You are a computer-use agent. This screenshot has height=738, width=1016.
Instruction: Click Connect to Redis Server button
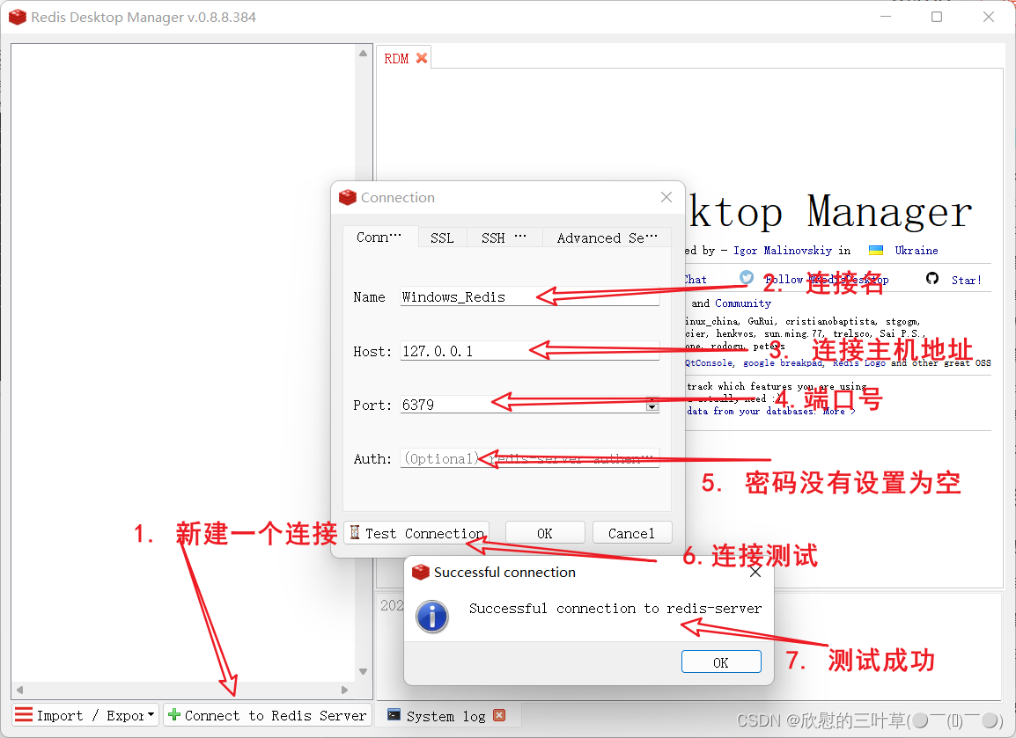[x=268, y=715]
